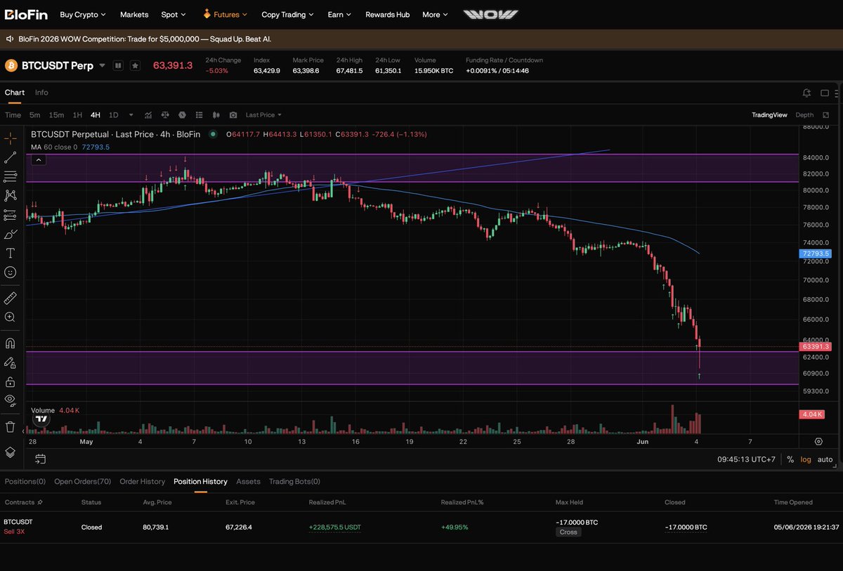The height and width of the screenshot is (571, 843).
Task: Open the Open Orders(70) tab
Action: pos(83,482)
